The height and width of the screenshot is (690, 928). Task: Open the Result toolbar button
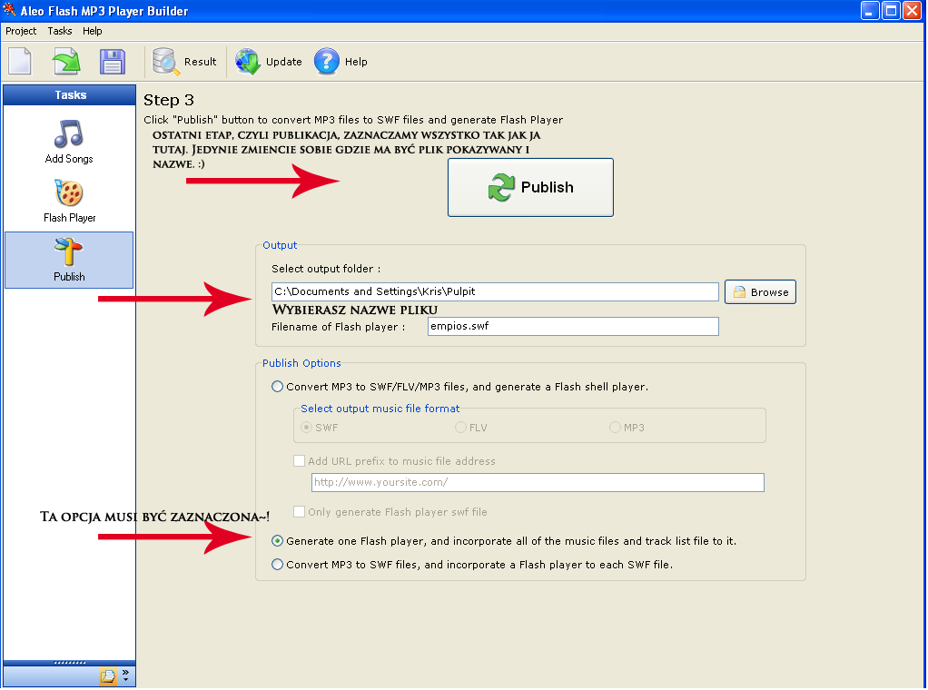click(184, 62)
